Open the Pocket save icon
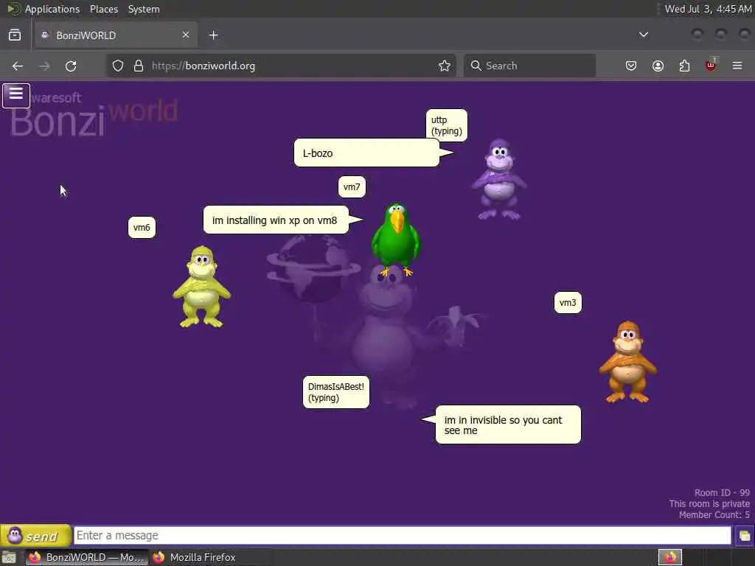The width and height of the screenshot is (755, 566). pos(631,66)
